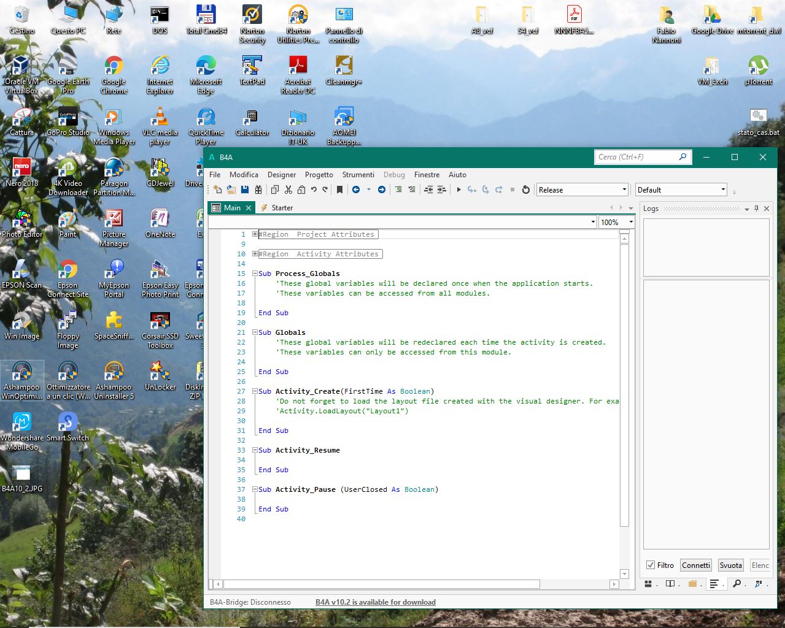Open the Progetto menu

click(x=319, y=175)
